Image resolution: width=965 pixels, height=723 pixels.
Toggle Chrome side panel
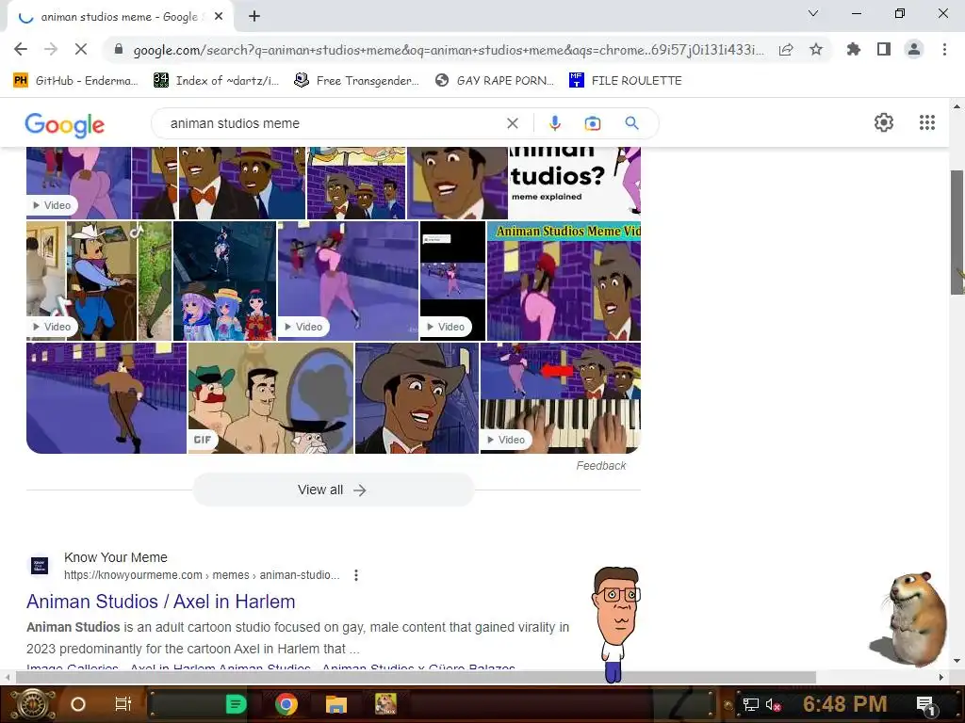point(884,49)
